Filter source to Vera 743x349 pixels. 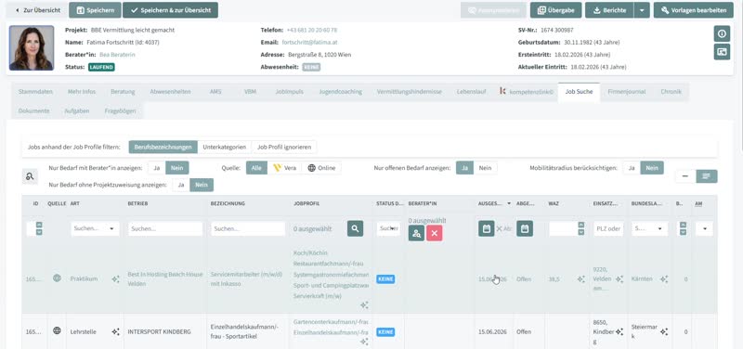(x=285, y=168)
